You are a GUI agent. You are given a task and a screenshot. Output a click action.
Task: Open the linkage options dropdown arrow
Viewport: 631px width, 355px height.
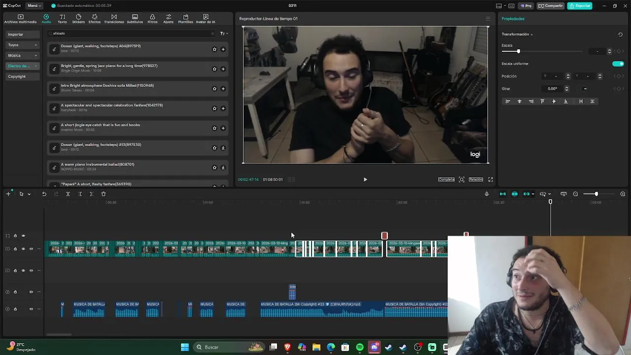tap(532, 194)
